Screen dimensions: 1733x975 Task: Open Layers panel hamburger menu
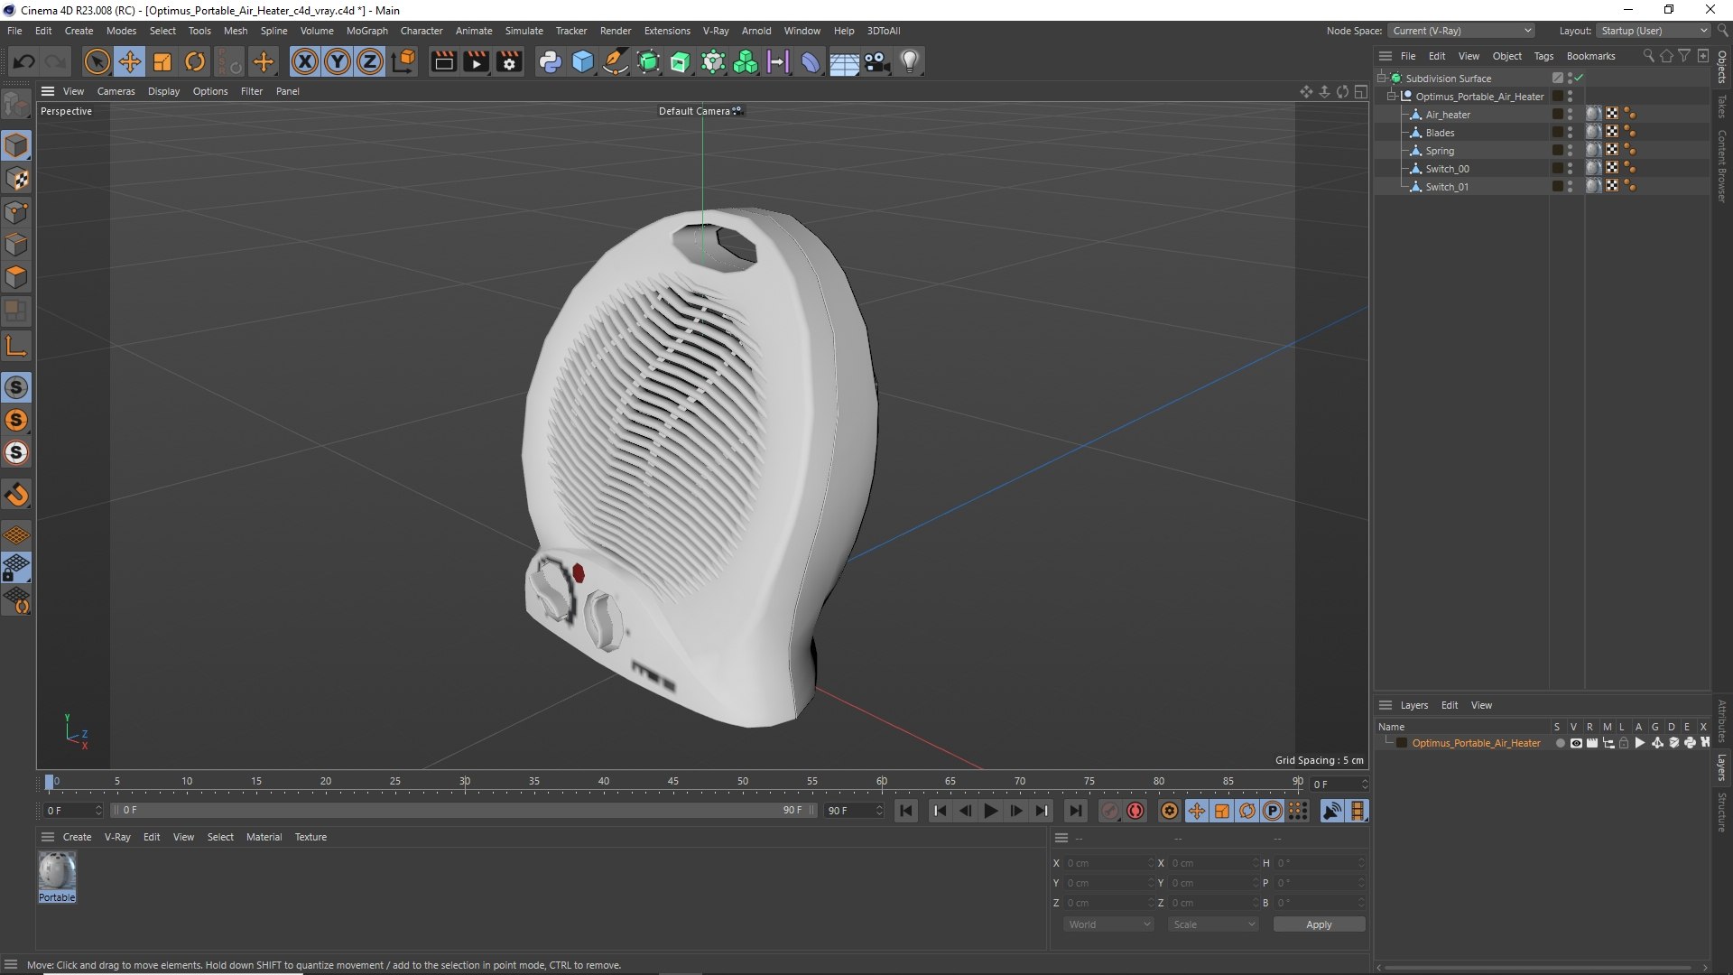1385,705
